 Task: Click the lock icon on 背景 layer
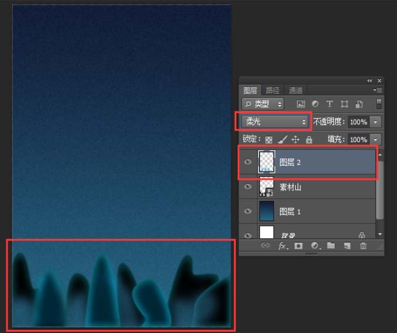click(362, 235)
